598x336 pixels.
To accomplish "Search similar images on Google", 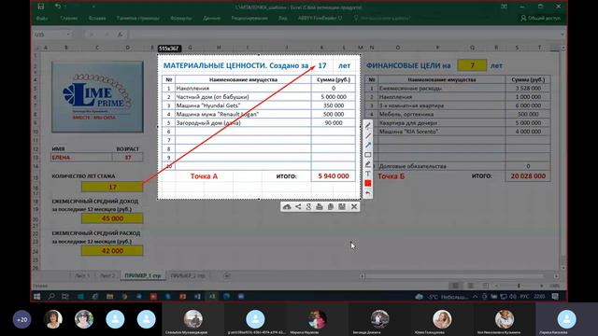I will pyautogui.click(x=308, y=206).
